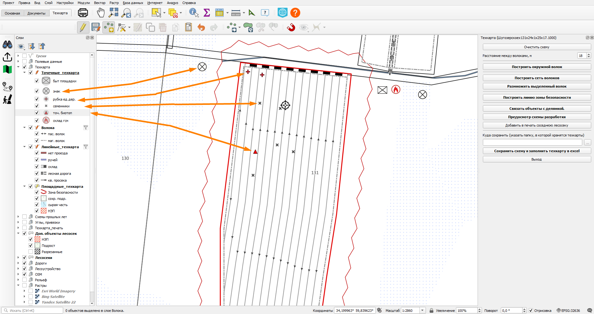Click the save folder path input field
The image size is (594, 314).
click(x=532, y=142)
